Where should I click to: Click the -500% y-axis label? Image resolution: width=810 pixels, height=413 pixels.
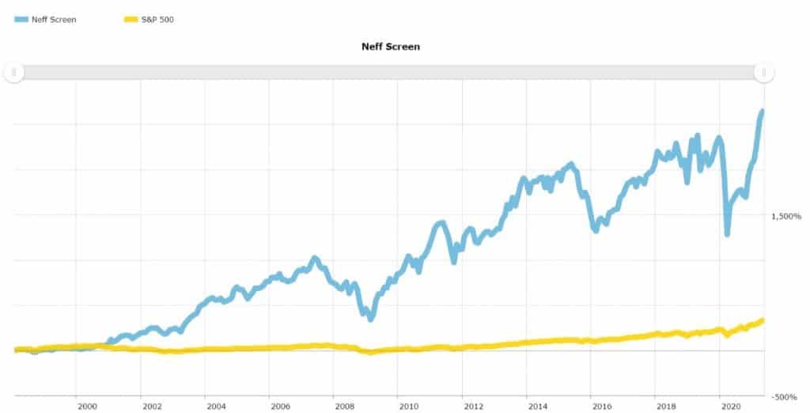click(x=786, y=397)
